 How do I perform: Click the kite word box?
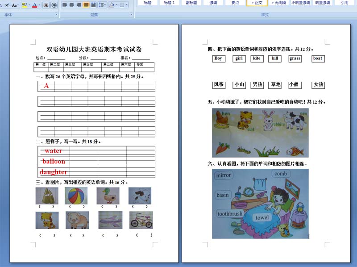tap(257, 58)
